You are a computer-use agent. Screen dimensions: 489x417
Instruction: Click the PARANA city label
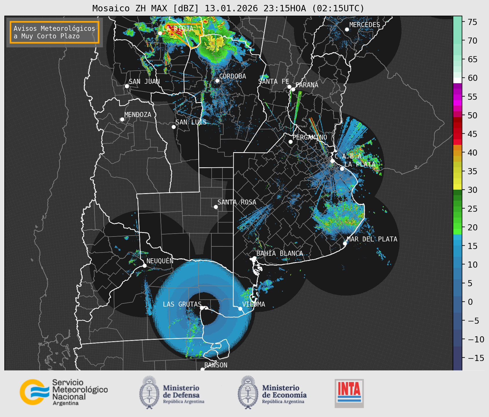307,85
